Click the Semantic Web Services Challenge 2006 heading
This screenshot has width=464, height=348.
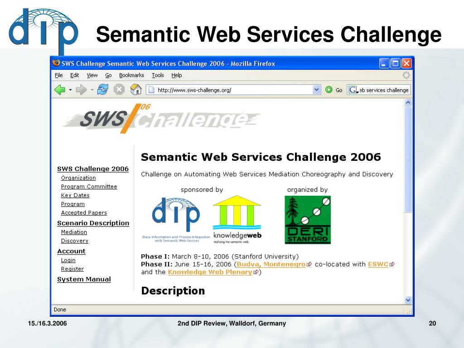pyautogui.click(x=261, y=157)
